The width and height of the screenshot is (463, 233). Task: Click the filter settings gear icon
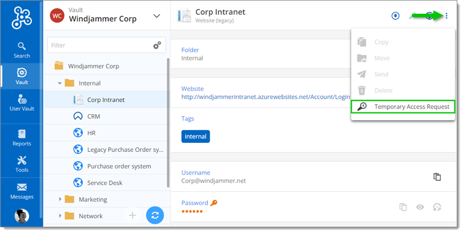[x=156, y=45]
